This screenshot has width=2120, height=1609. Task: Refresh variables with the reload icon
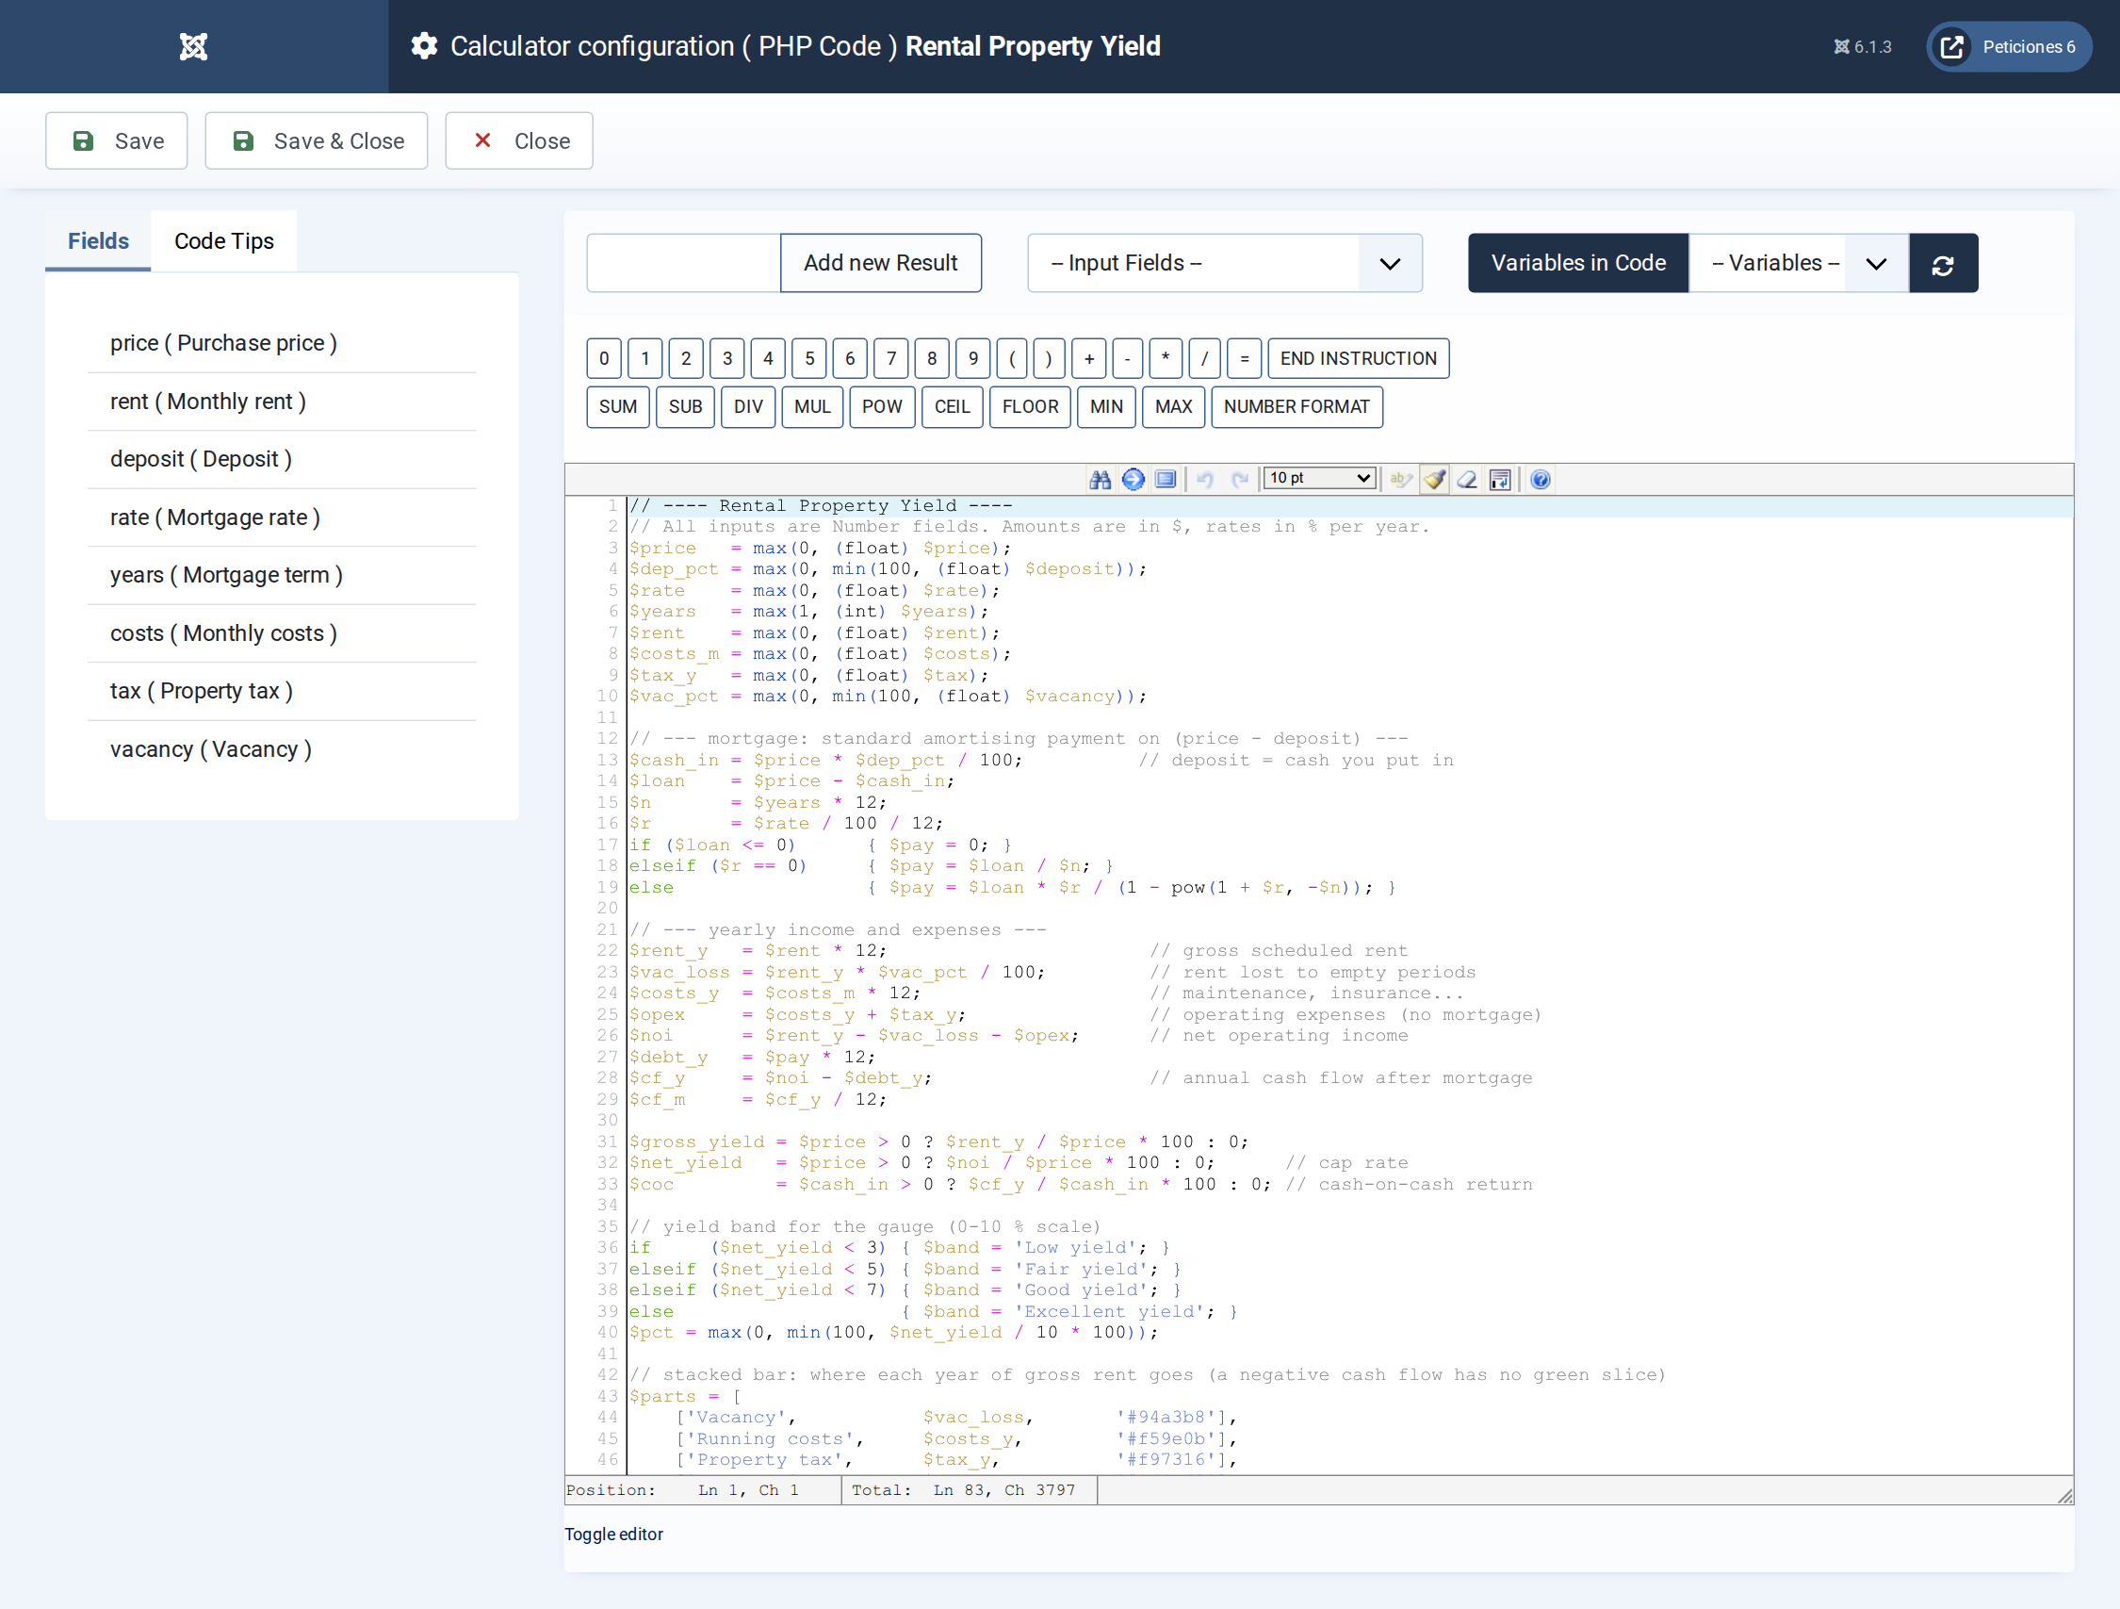click(1943, 264)
